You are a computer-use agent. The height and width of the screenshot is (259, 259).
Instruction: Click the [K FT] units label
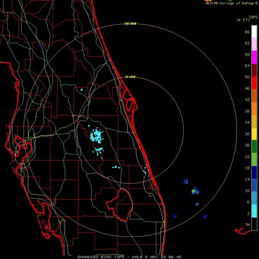click(x=243, y=20)
